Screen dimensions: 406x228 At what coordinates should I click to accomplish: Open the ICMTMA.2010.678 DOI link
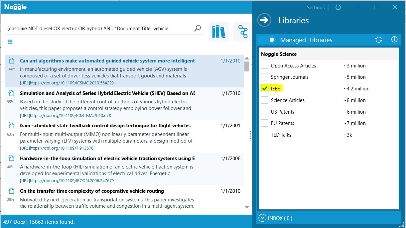click(x=65, y=116)
